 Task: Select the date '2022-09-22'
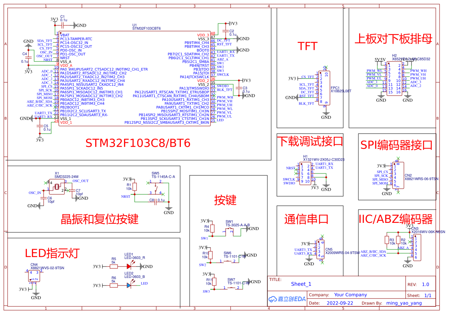tap(340, 303)
